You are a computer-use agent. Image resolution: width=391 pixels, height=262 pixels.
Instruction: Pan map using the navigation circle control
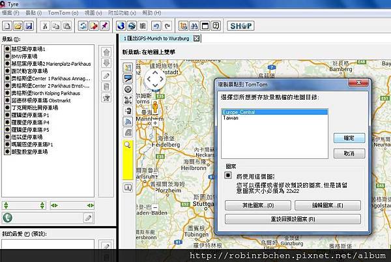click(x=155, y=79)
